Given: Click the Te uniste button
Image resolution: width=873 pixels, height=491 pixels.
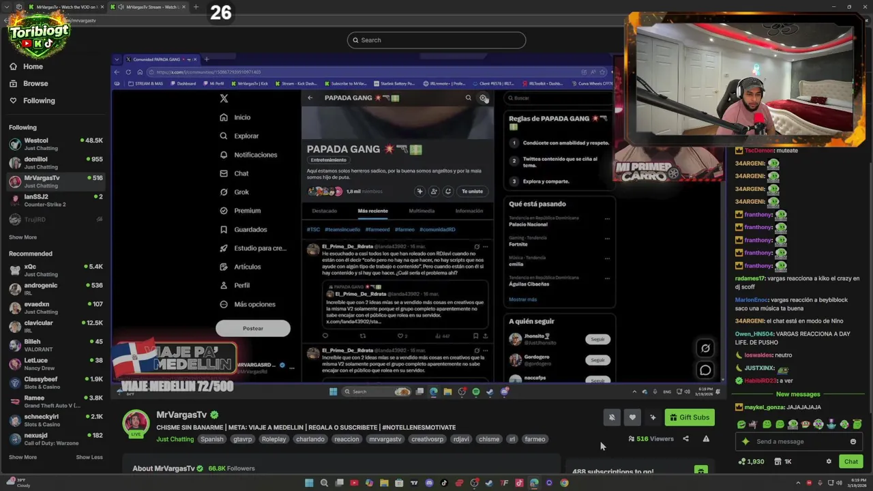Looking at the screenshot, I should coord(472,192).
